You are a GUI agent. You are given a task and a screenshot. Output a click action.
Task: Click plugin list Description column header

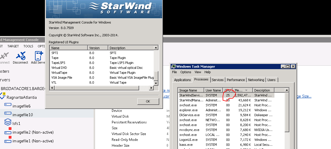point(131,48)
